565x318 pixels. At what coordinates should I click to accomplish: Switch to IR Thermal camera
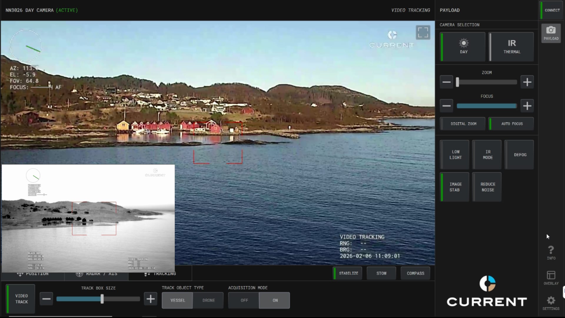pyautogui.click(x=512, y=47)
